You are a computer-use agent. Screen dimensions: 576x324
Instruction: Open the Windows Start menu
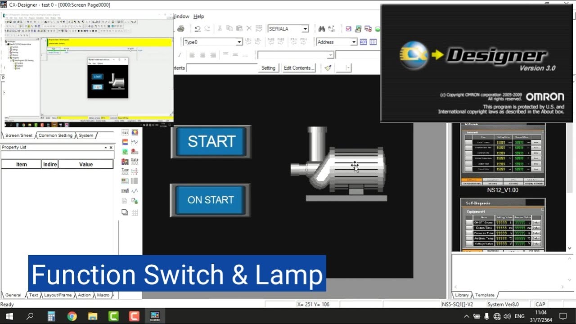9,316
